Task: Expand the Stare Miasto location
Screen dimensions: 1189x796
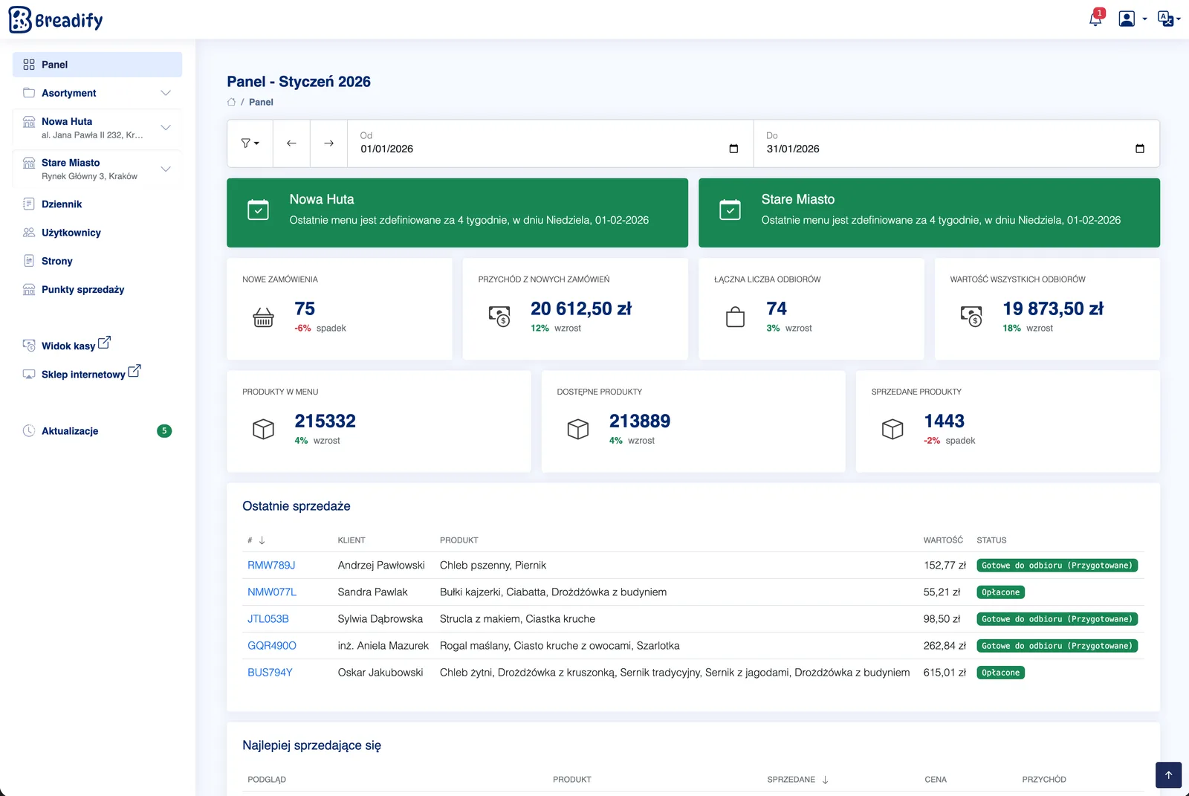Action: pos(97,169)
